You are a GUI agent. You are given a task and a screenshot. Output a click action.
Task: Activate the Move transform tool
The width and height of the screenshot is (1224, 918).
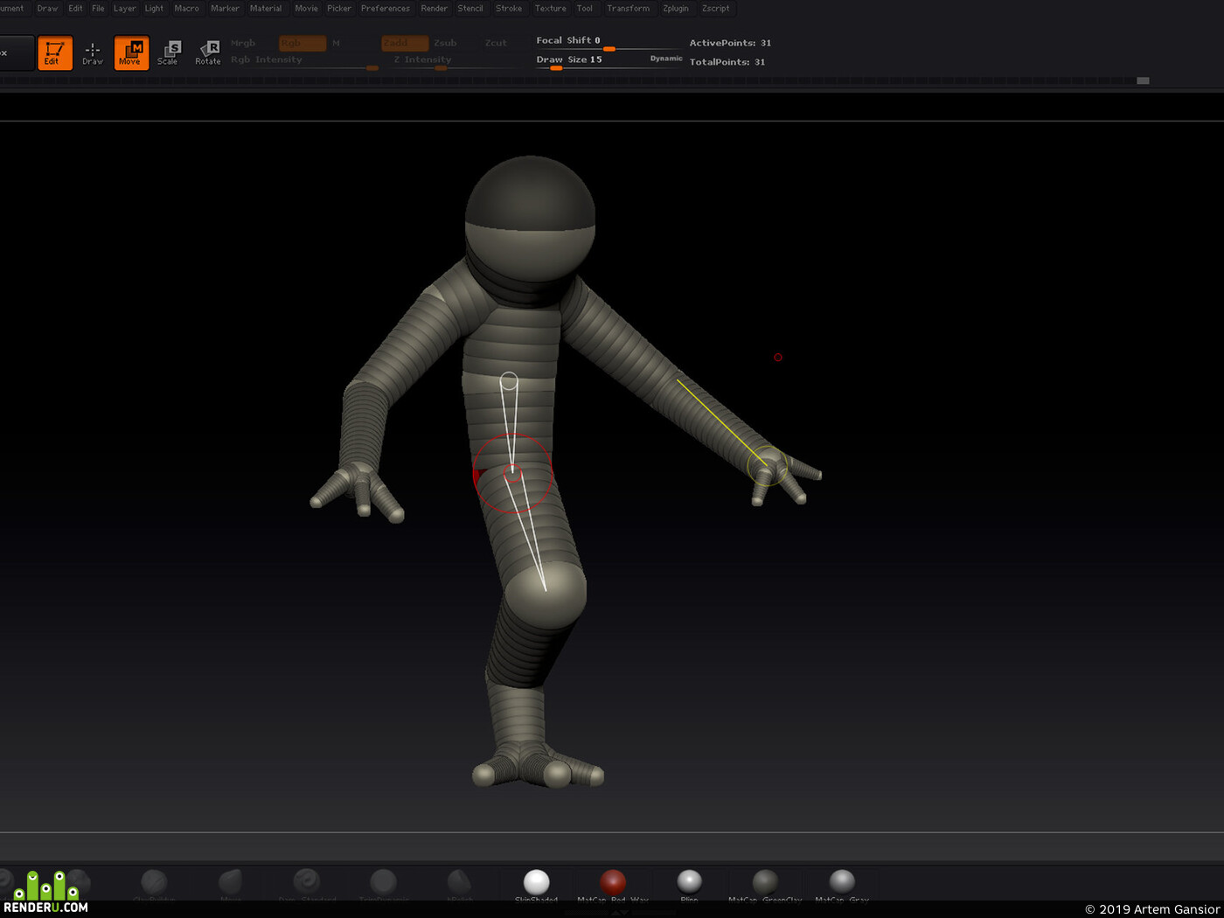pos(131,52)
